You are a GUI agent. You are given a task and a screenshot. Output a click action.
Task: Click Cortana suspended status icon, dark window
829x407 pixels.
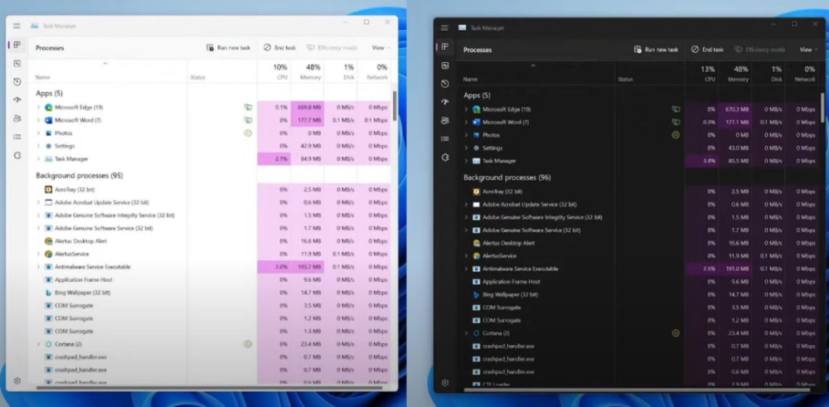tap(676, 333)
